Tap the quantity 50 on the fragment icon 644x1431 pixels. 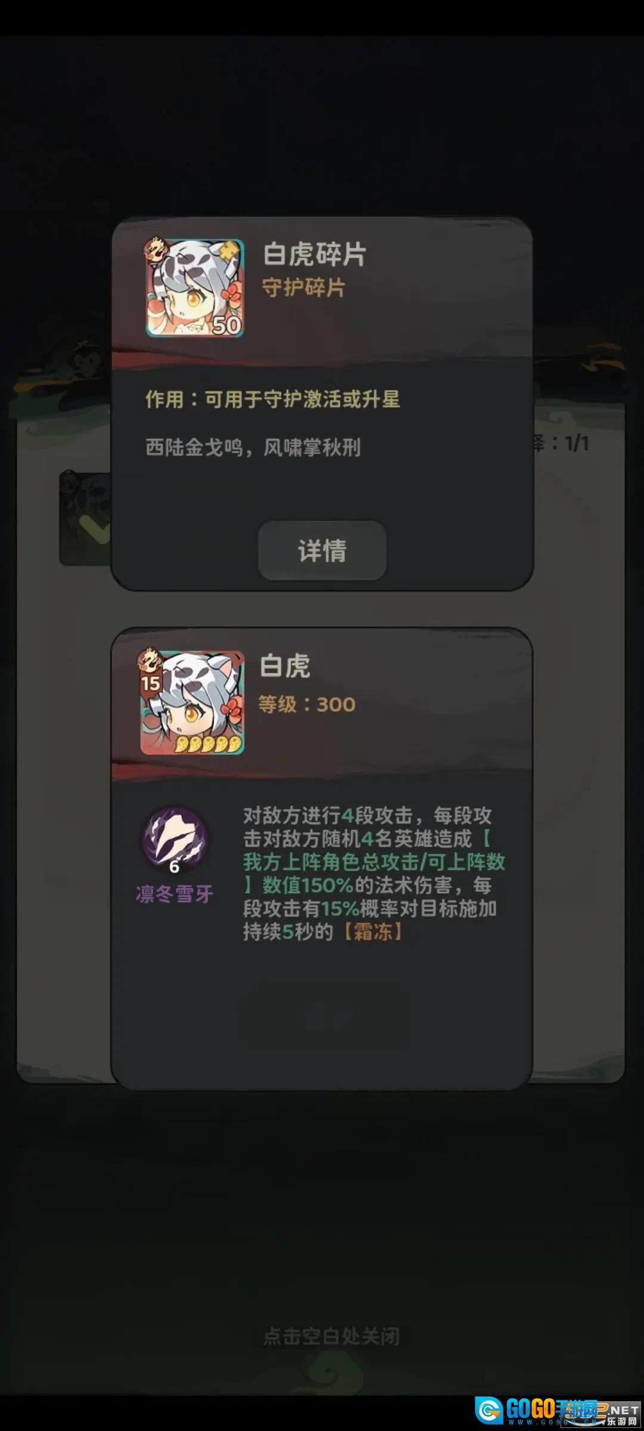[x=227, y=325]
